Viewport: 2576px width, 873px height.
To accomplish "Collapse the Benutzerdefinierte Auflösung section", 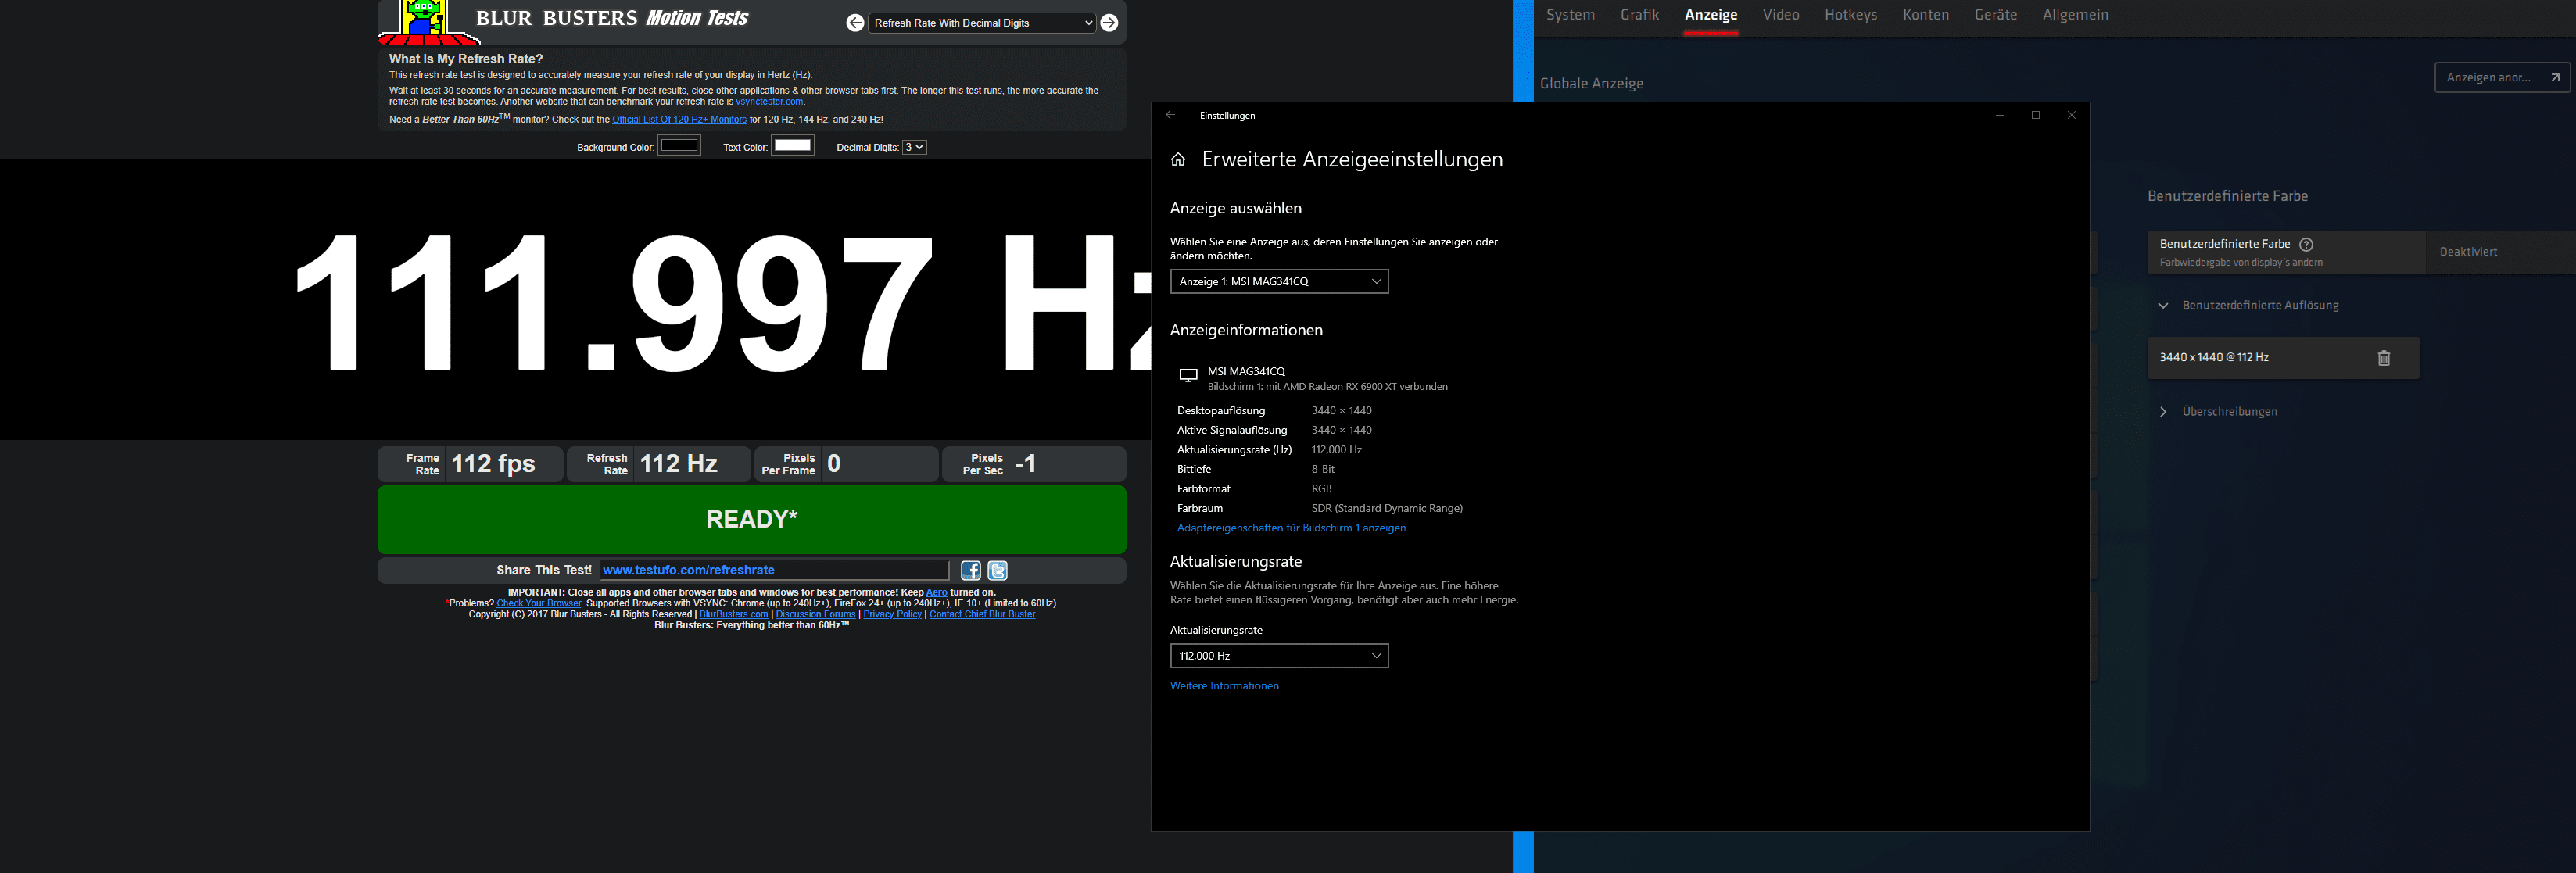I will point(2163,306).
